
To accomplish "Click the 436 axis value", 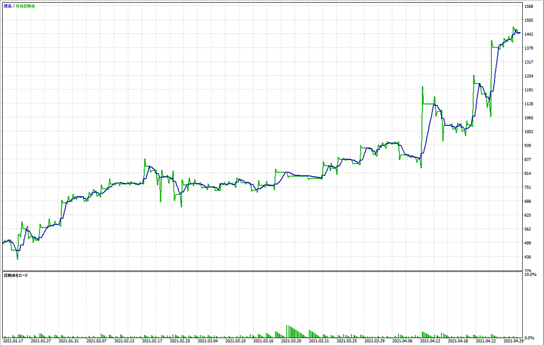I will pos(528,257).
